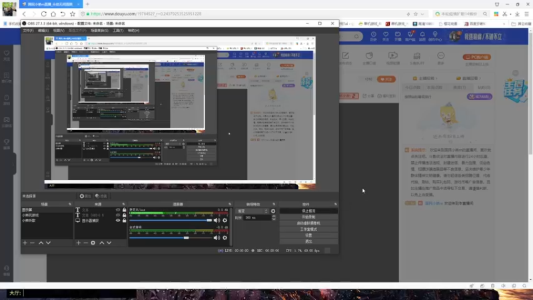Screen dimensions: 533x300
Task: Open Douyu 创作中心 lightbulb icon
Action: tap(435, 36)
